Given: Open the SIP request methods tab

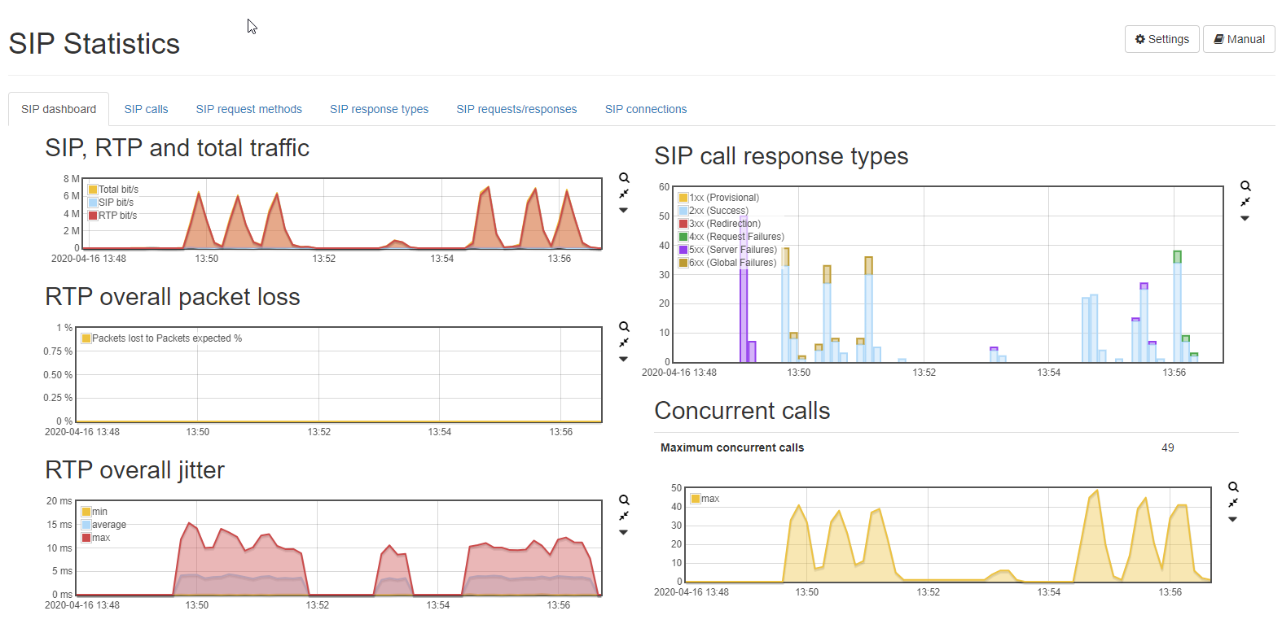Looking at the screenshot, I should pyautogui.click(x=249, y=109).
